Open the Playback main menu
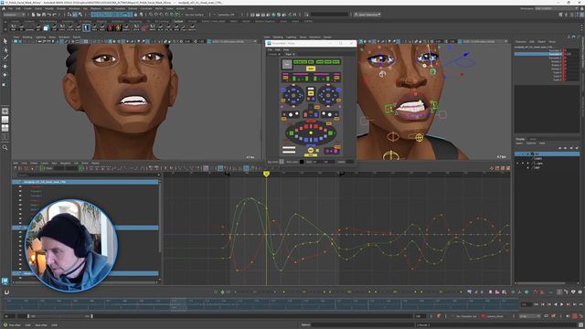Image resolution: width=585 pixels, height=329 pixels. click(95, 8)
